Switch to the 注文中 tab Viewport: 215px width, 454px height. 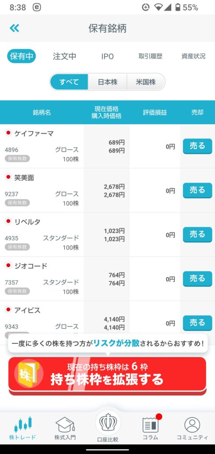(65, 56)
